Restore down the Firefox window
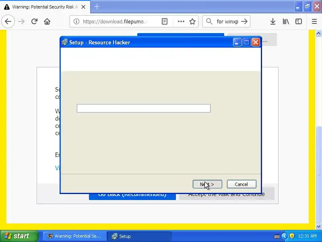 click(308, 6)
